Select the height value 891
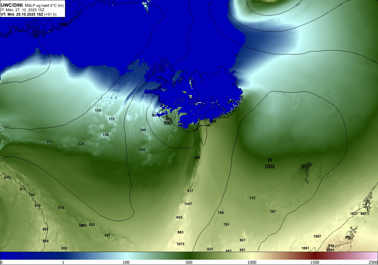This screenshot has height=265, width=378. (x=45, y=229)
